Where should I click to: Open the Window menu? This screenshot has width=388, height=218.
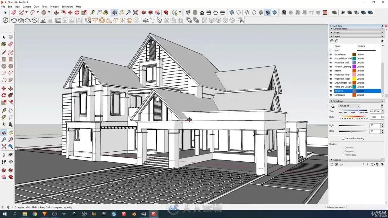click(55, 6)
